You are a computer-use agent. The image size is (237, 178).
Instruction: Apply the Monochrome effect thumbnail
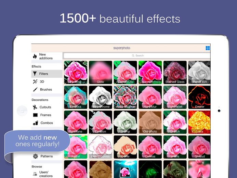pyautogui.click(x=101, y=97)
